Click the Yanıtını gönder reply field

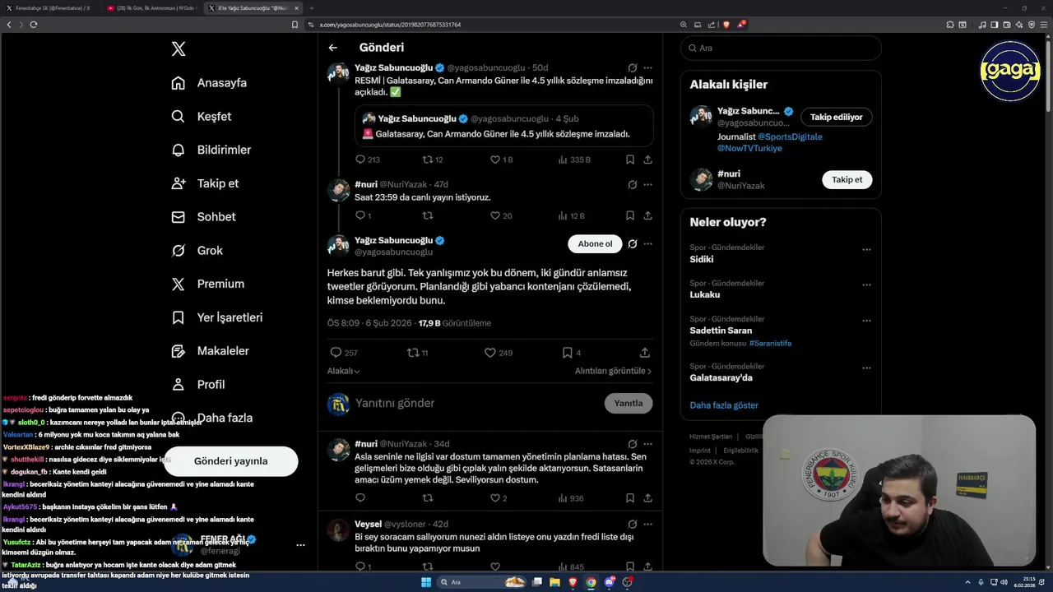(x=477, y=404)
